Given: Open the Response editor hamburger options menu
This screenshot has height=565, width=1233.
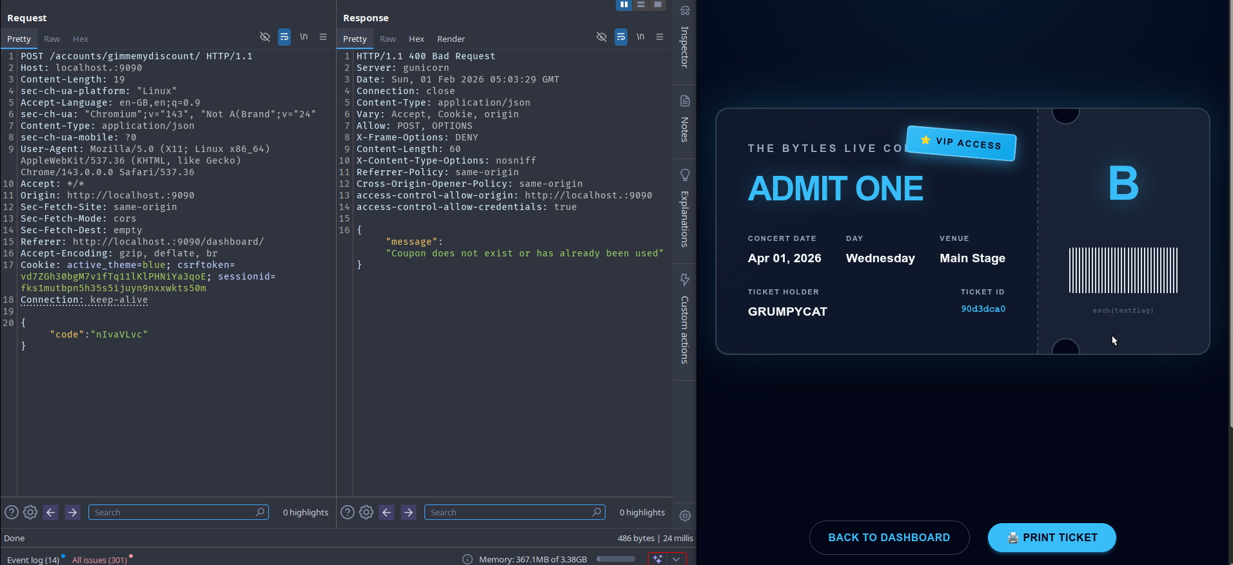Looking at the screenshot, I should click(660, 37).
